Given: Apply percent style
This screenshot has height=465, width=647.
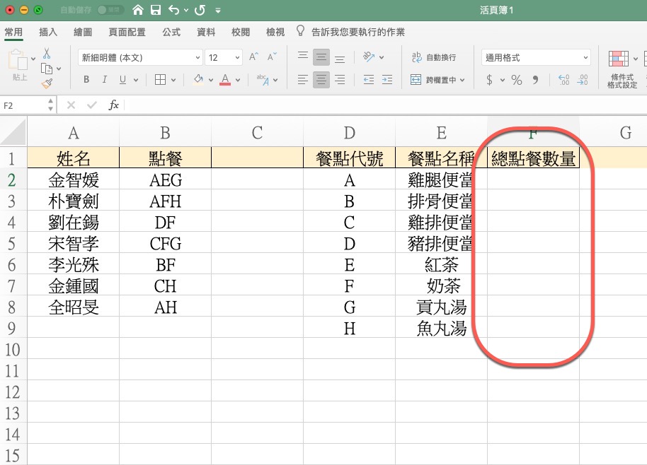Looking at the screenshot, I should tap(517, 79).
